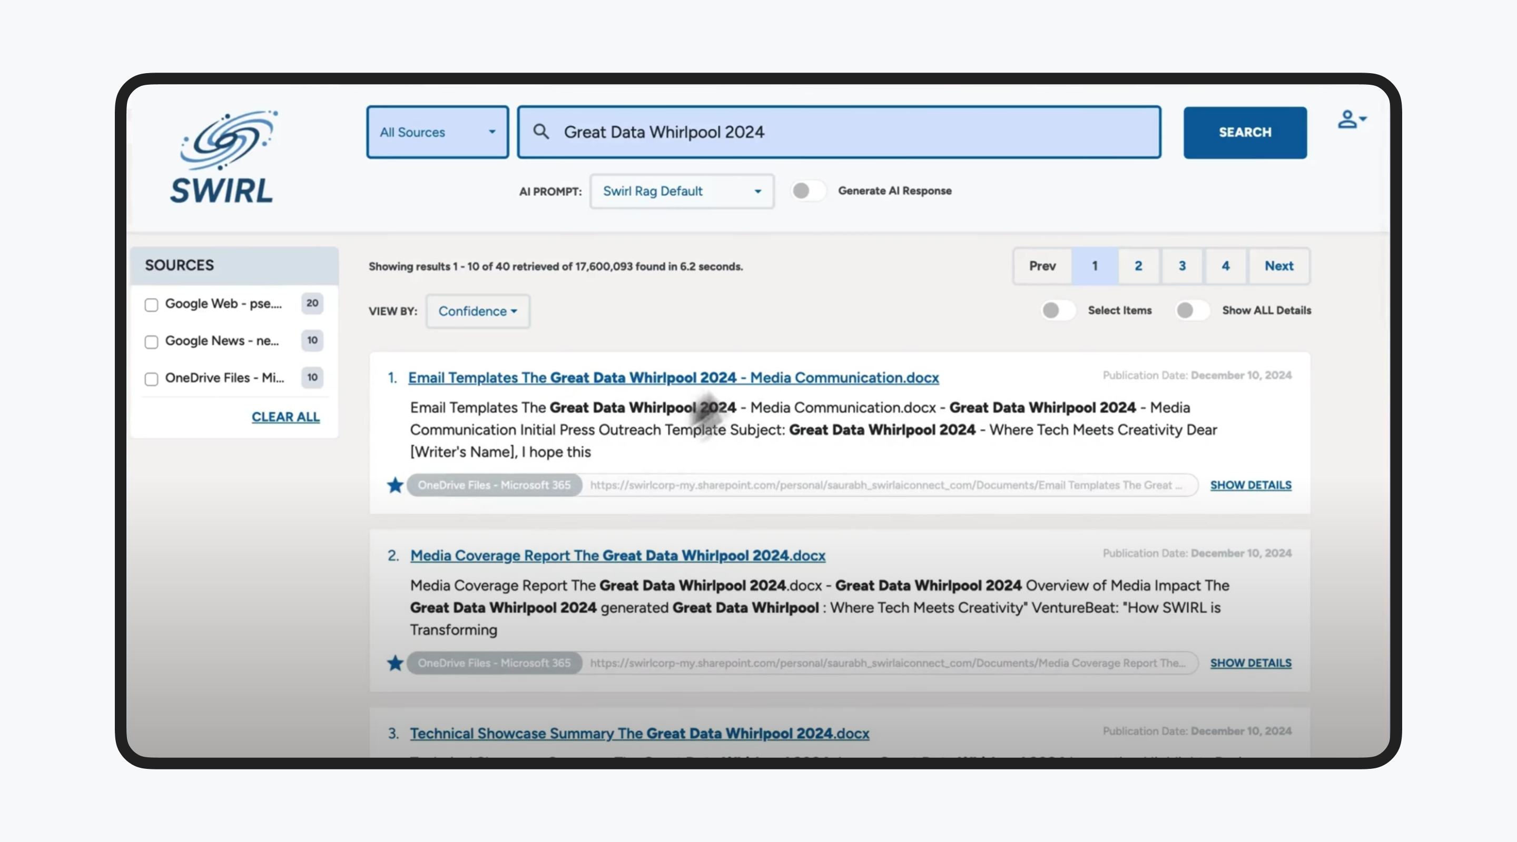
Task: Select the OneDrive Files badge on result one
Action: (494, 485)
